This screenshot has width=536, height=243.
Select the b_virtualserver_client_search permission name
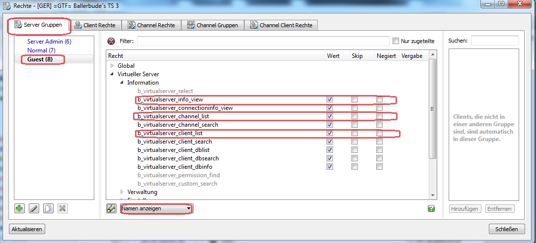pyautogui.click(x=175, y=142)
